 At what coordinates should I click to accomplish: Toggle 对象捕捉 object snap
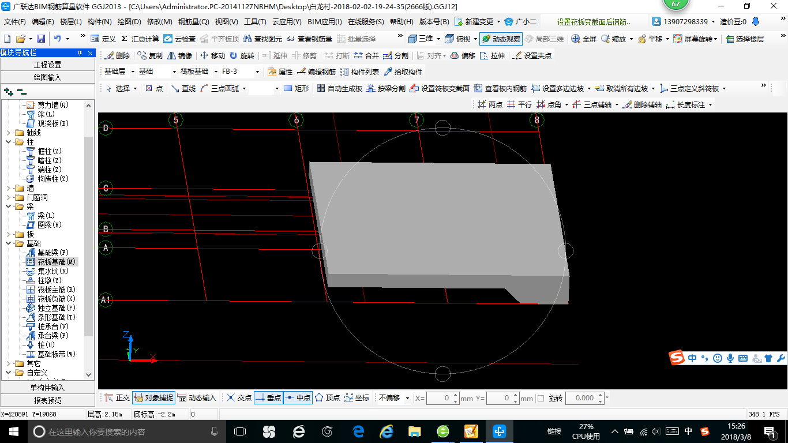pos(153,398)
